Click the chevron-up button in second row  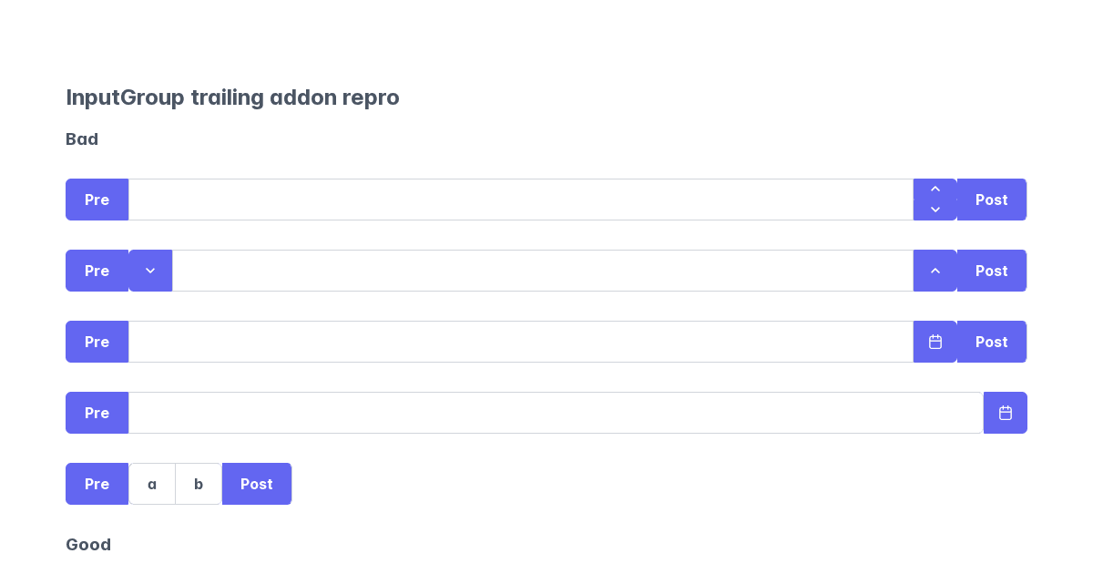click(935, 271)
